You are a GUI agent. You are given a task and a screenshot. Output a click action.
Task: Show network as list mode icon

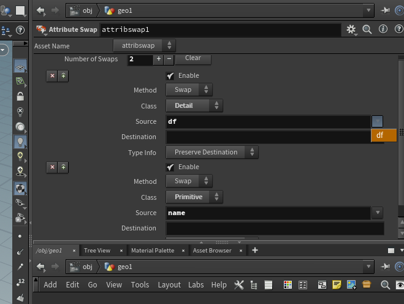(269, 285)
